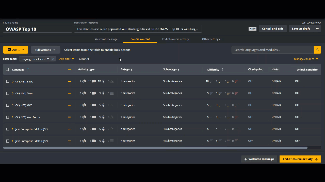
Task: Click the code challenge icon in C# (.NET) Core row
Action: (84, 93)
